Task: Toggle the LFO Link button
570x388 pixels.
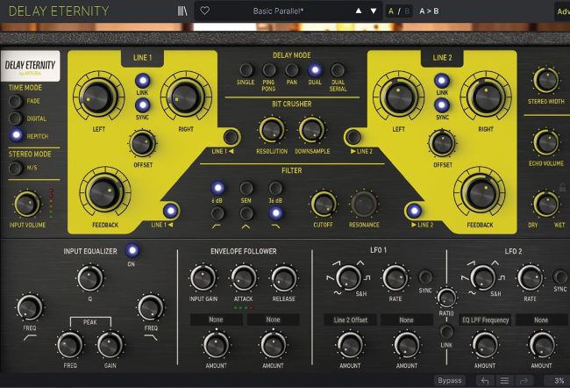Action: (x=446, y=331)
